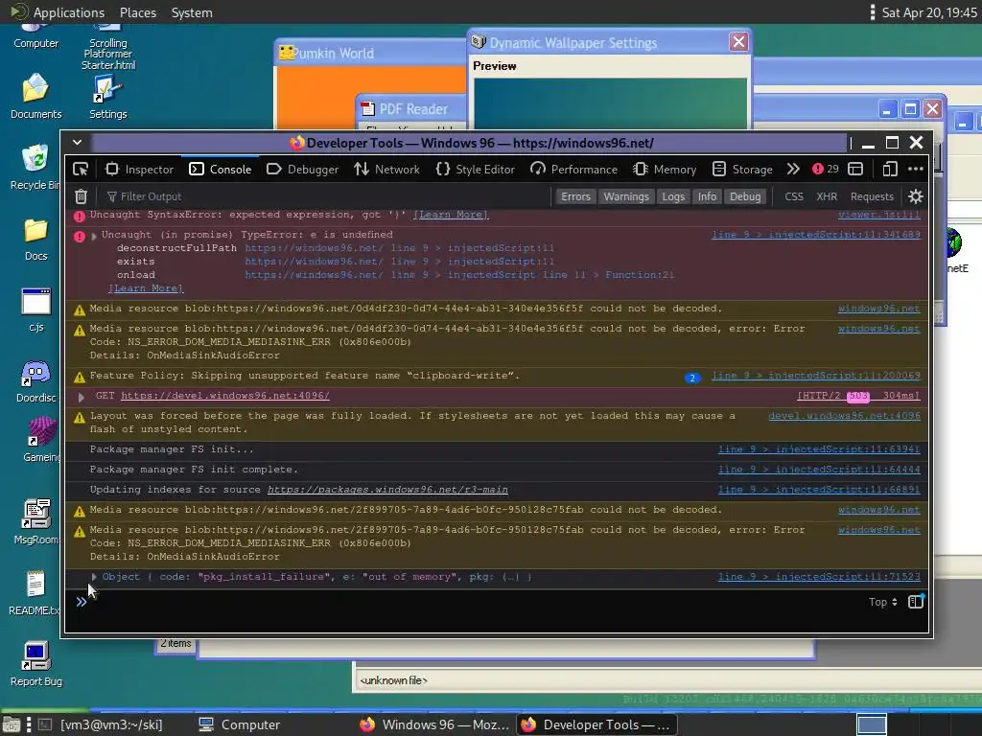
Task: Switch to the Inspector tab
Action: [139, 169]
